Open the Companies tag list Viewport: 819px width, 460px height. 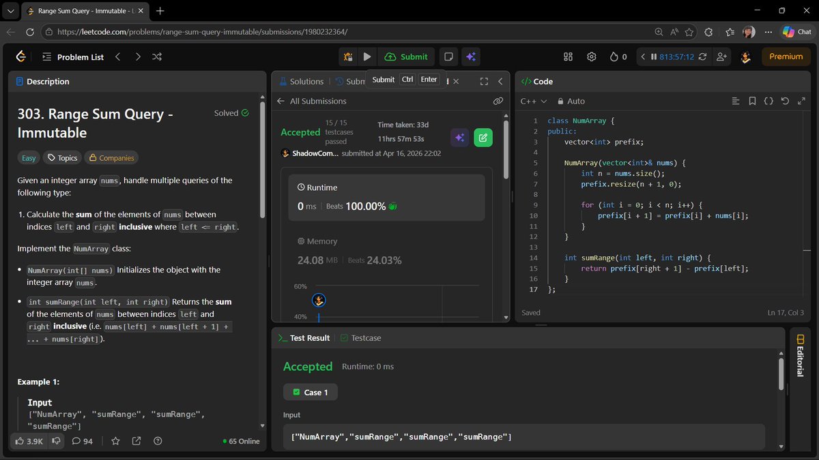111,157
